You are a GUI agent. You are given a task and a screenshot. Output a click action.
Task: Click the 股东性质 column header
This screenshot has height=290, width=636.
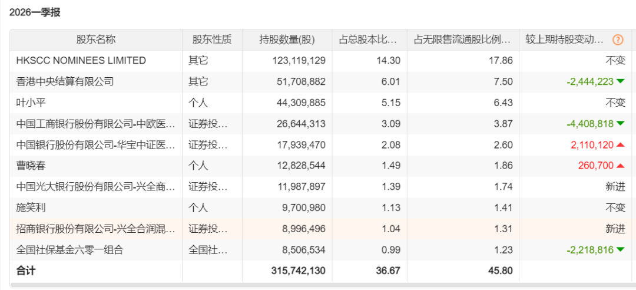tap(212, 40)
